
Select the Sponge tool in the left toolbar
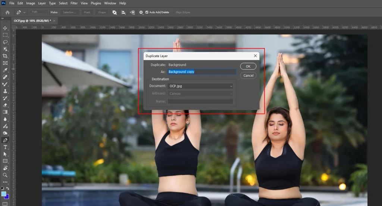[x=5, y=133]
